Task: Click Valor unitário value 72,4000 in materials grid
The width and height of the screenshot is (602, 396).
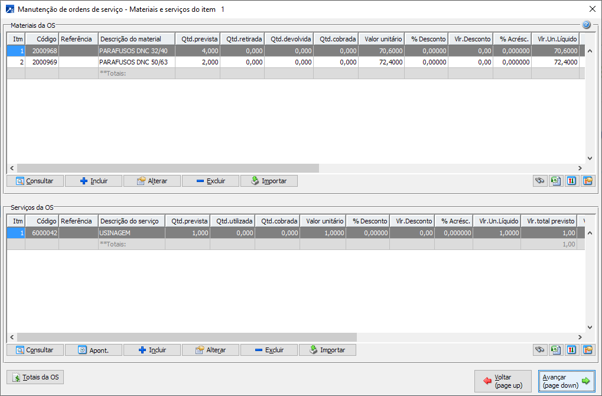Action: [381, 62]
